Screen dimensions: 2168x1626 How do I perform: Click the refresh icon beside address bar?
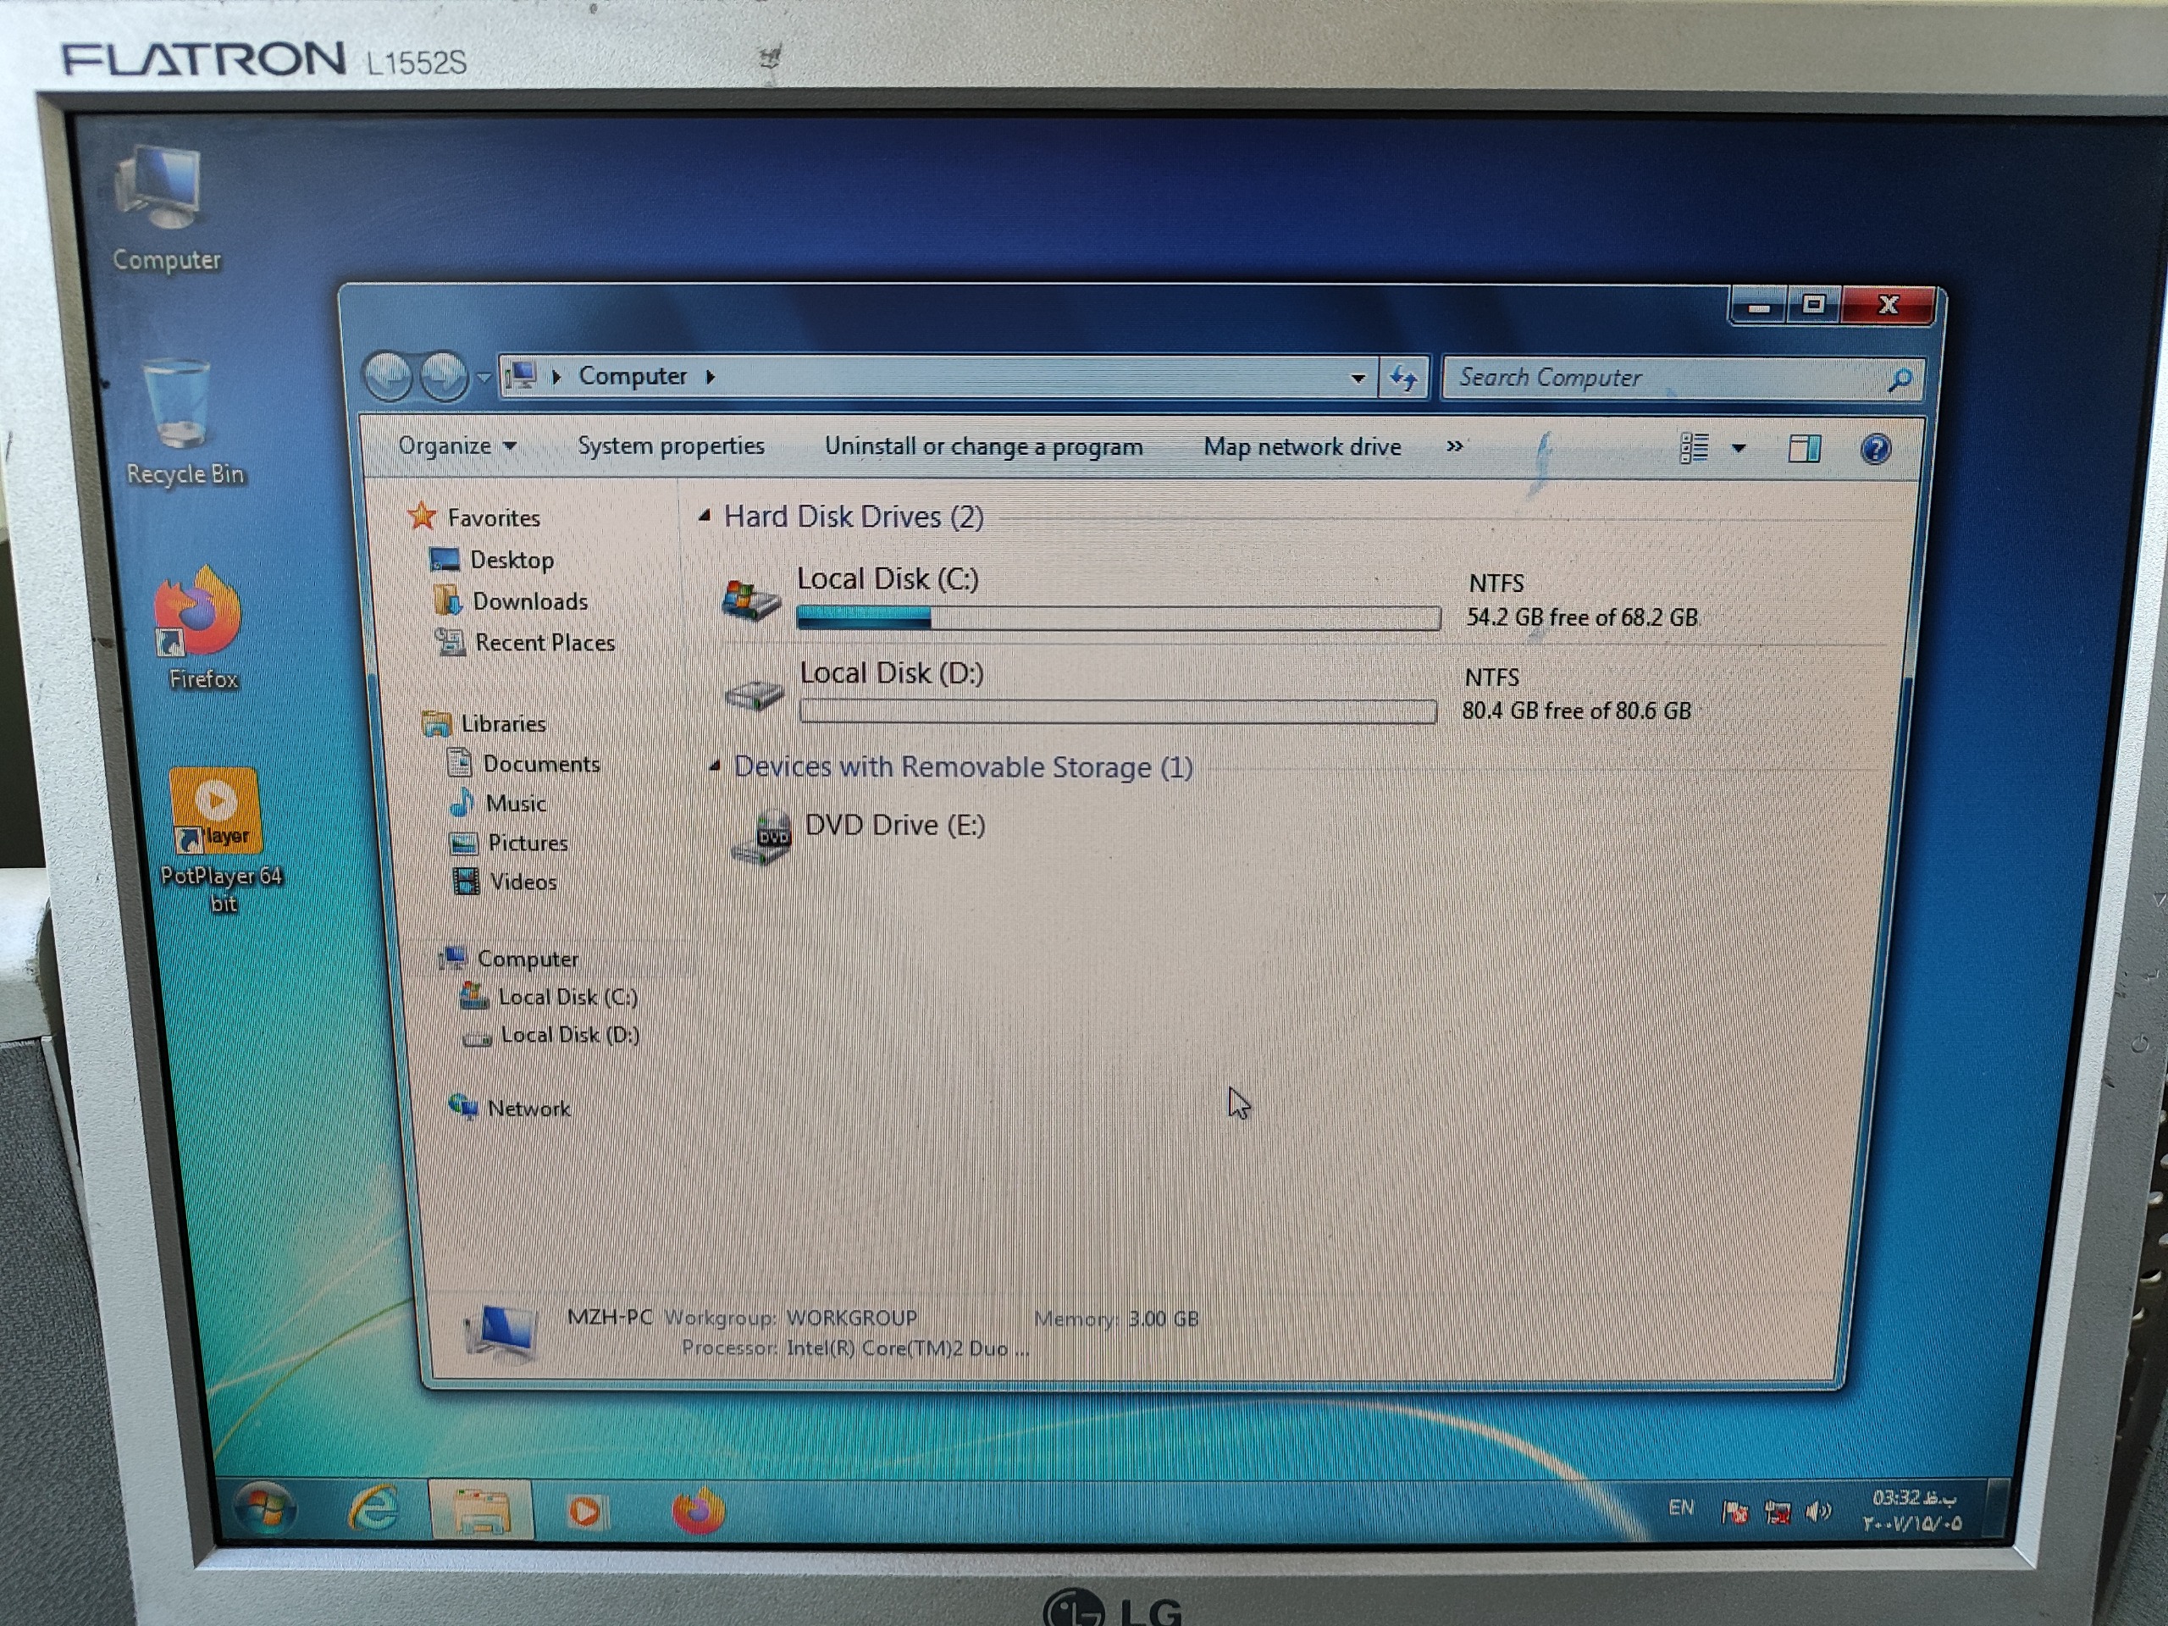pos(1403,378)
